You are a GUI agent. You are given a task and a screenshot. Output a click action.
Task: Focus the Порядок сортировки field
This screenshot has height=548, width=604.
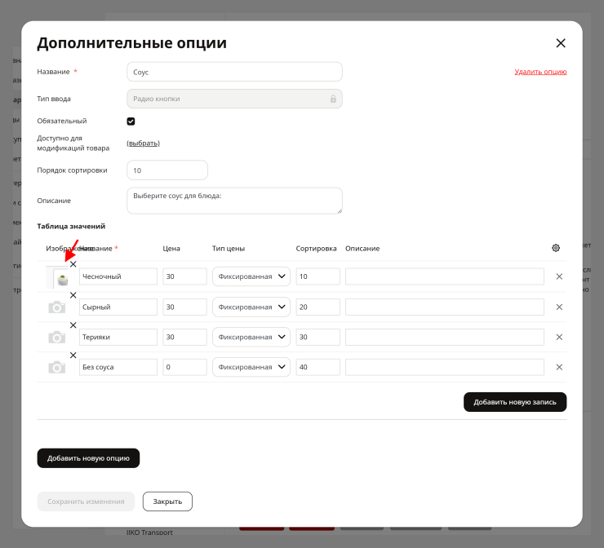point(167,170)
